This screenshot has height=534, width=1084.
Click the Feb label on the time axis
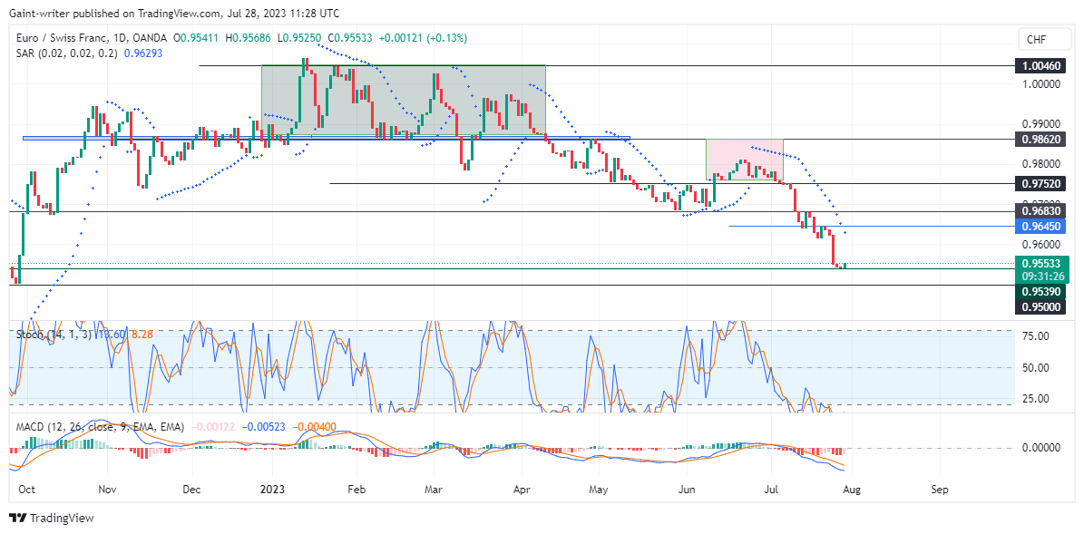(x=355, y=489)
